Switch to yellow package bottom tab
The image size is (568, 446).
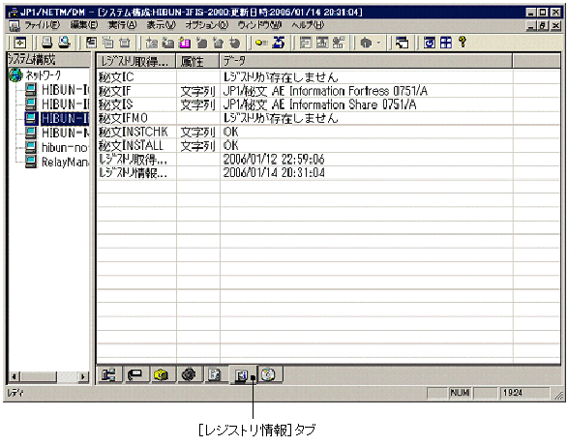[162, 374]
